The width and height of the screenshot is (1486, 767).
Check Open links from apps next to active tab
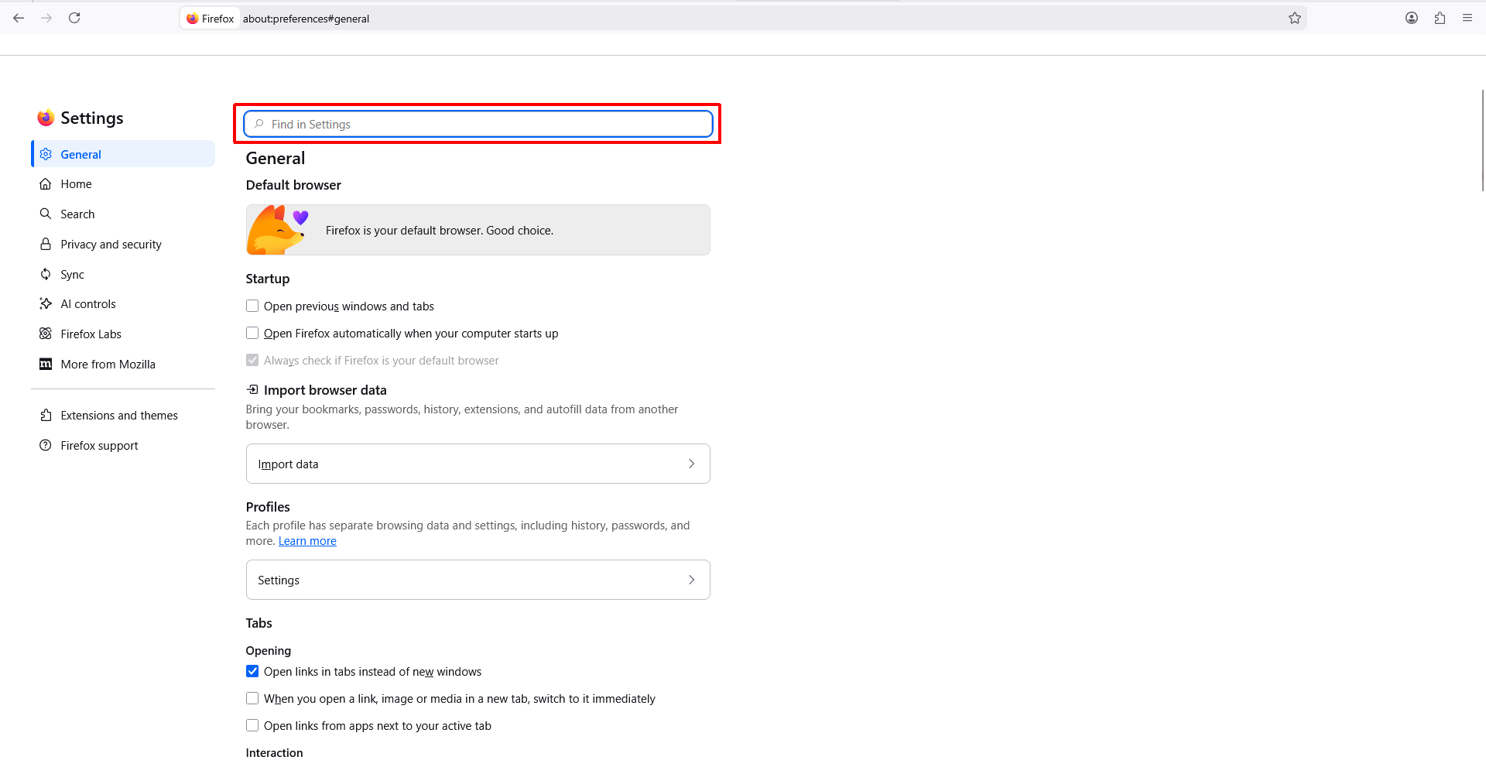252,725
